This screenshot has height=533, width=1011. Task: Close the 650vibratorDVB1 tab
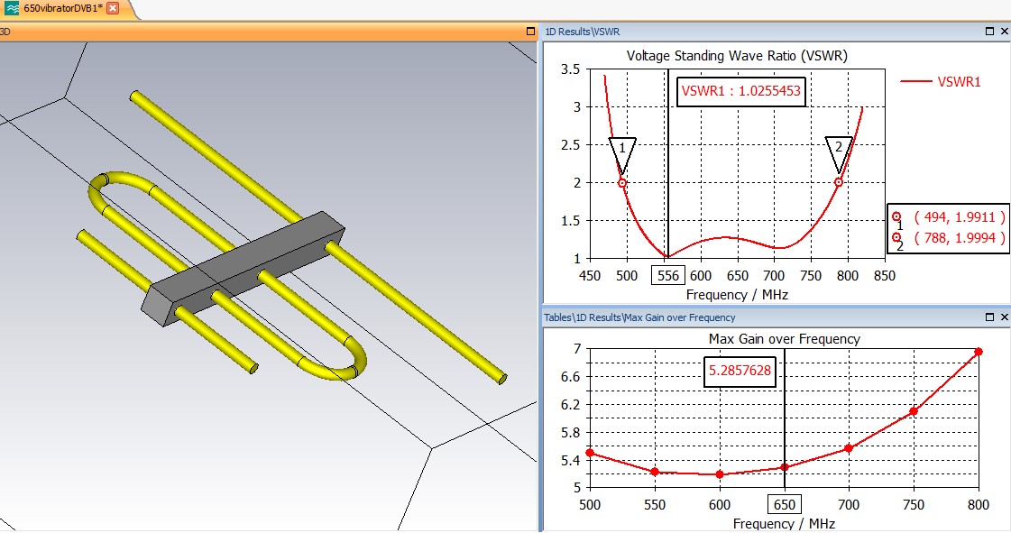[x=113, y=8]
